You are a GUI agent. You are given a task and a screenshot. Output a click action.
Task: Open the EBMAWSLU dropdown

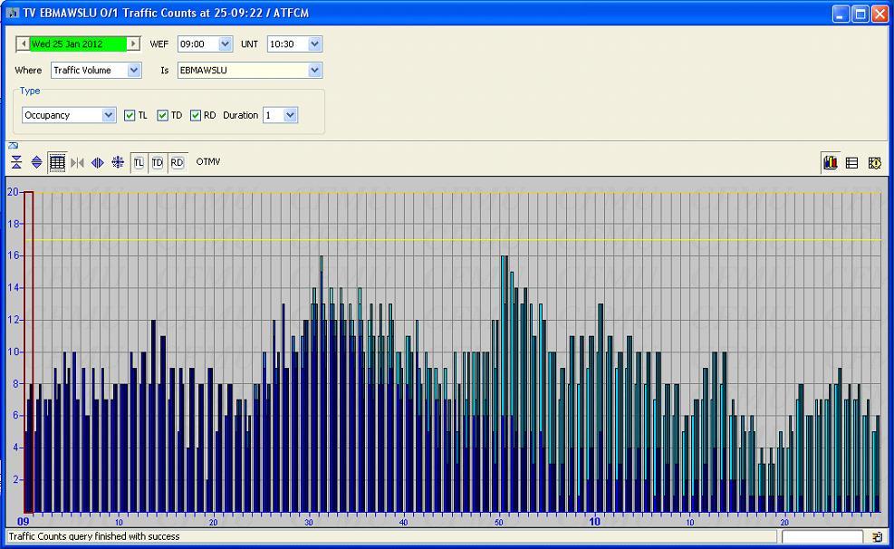tap(314, 70)
